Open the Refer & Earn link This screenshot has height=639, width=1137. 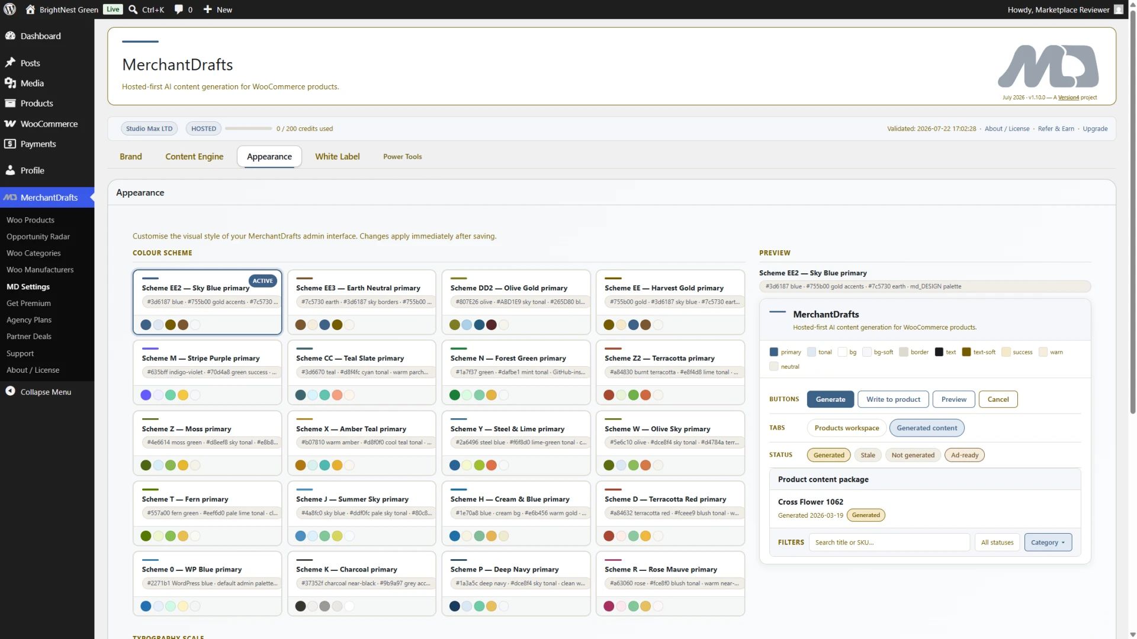tap(1056, 129)
